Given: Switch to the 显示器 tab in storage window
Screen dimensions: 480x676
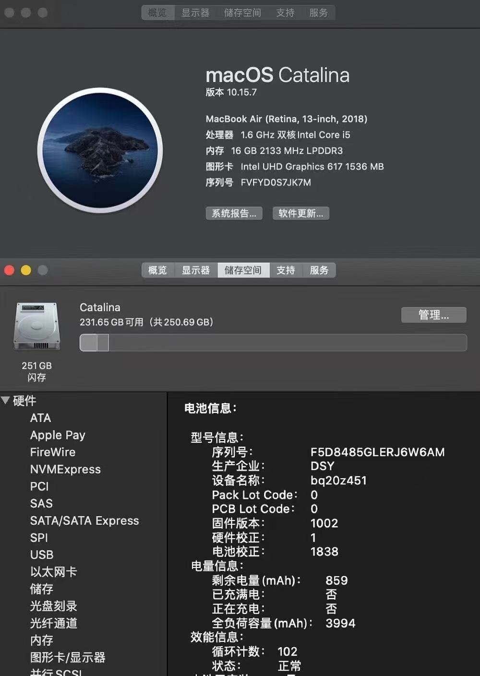Looking at the screenshot, I should click(196, 270).
